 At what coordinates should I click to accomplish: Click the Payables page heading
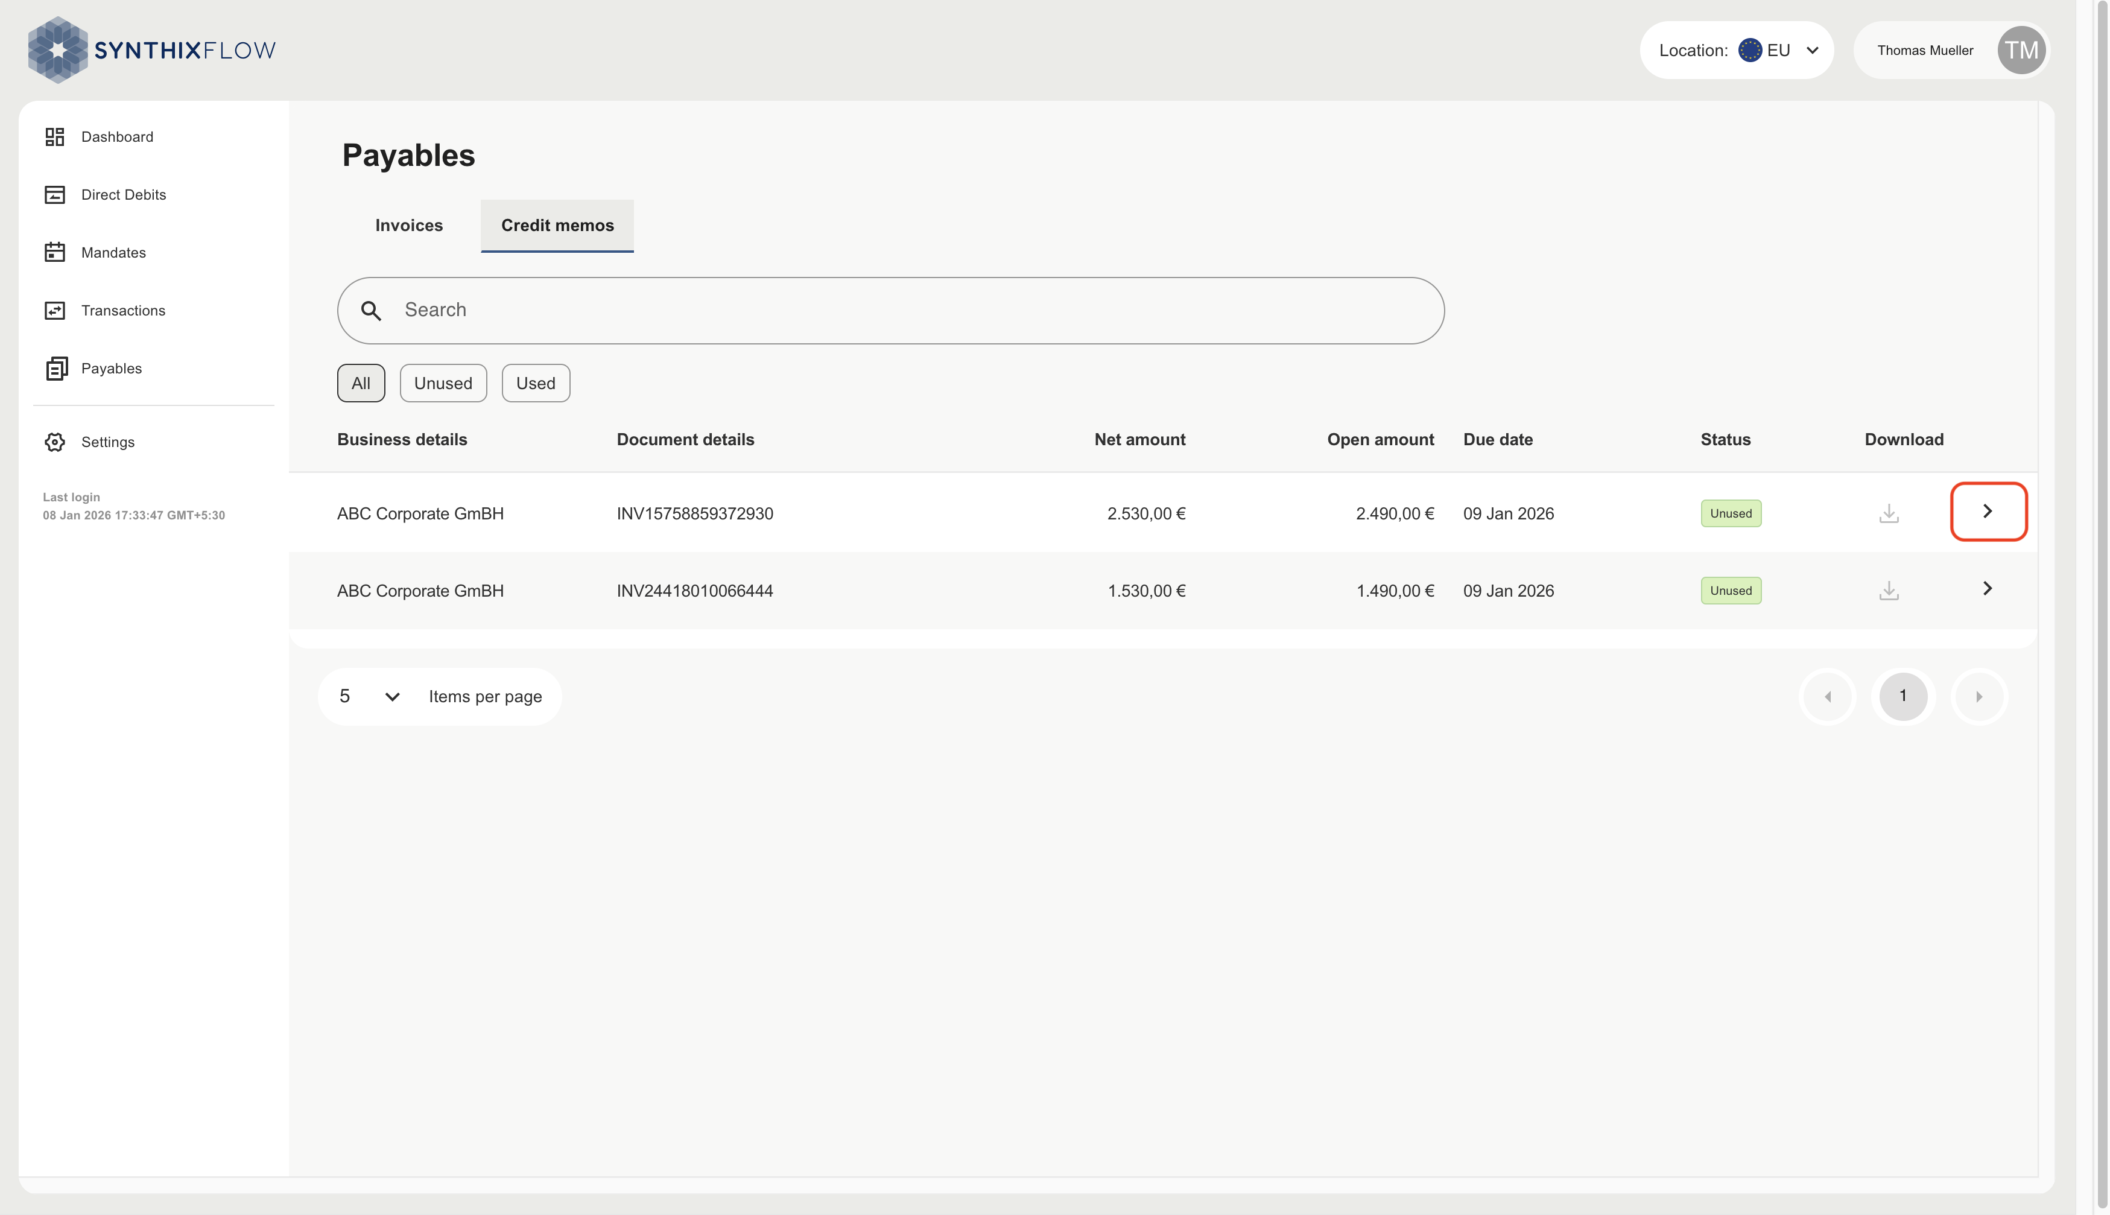[409, 155]
